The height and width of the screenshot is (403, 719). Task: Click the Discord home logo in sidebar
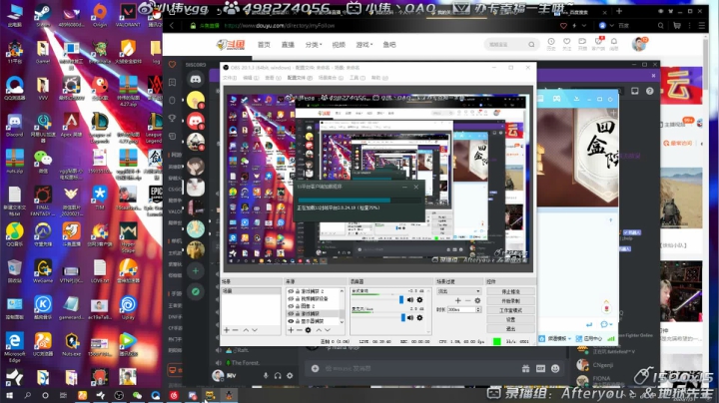click(196, 79)
